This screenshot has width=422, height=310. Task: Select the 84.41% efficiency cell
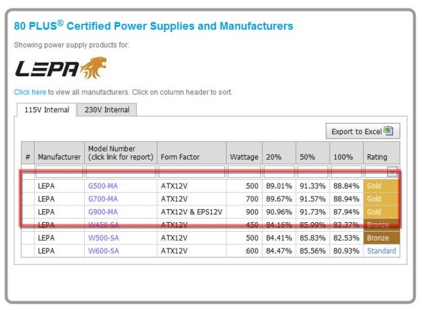[x=279, y=237]
